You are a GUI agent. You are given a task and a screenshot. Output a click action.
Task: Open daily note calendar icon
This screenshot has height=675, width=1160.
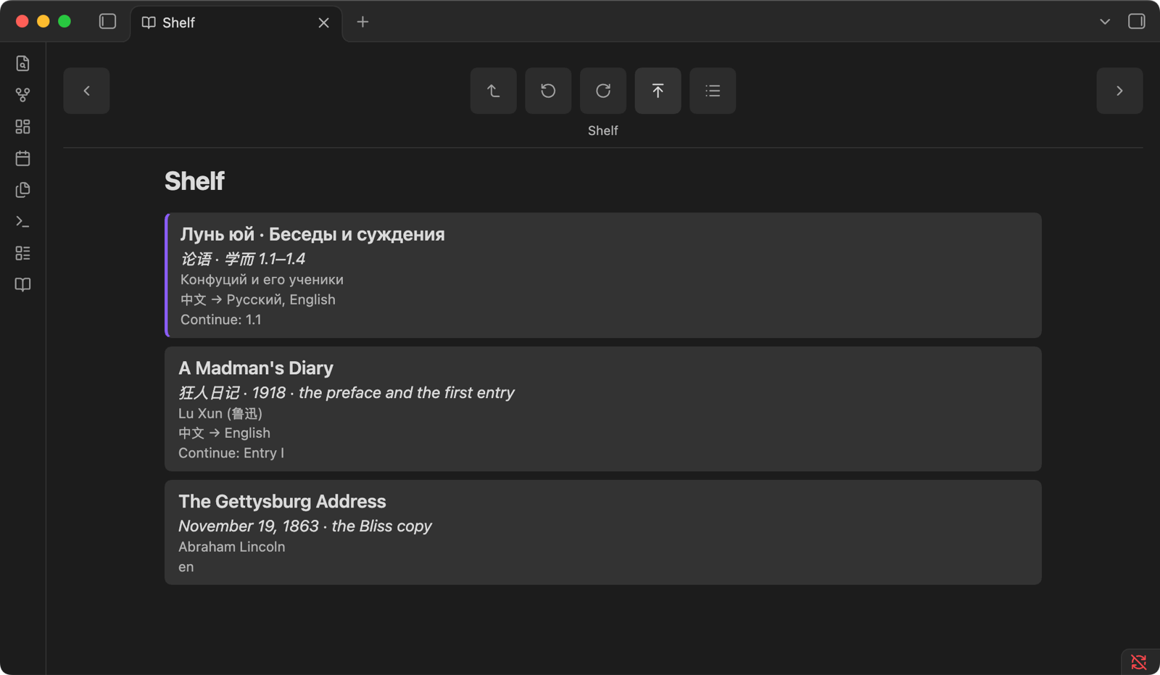22,158
